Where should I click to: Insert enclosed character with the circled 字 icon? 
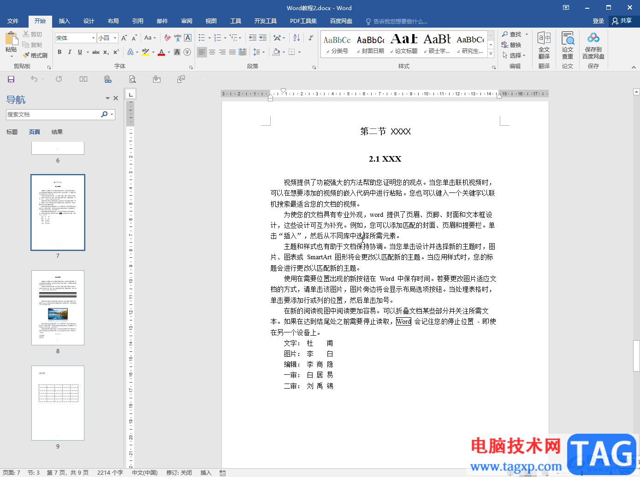tap(187, 52)
